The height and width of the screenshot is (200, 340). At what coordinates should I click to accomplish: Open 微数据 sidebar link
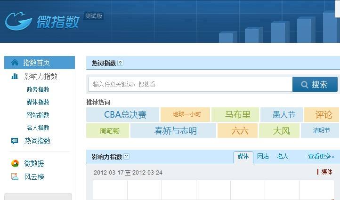[x=34, y=163]
